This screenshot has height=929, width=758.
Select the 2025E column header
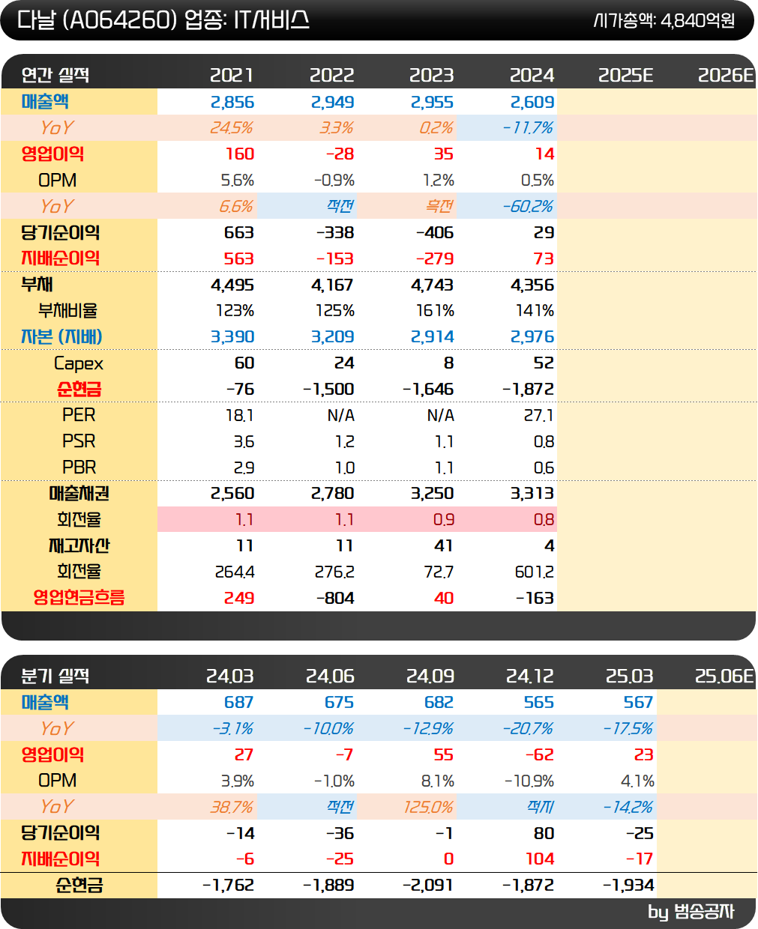[x=625, y=75]
